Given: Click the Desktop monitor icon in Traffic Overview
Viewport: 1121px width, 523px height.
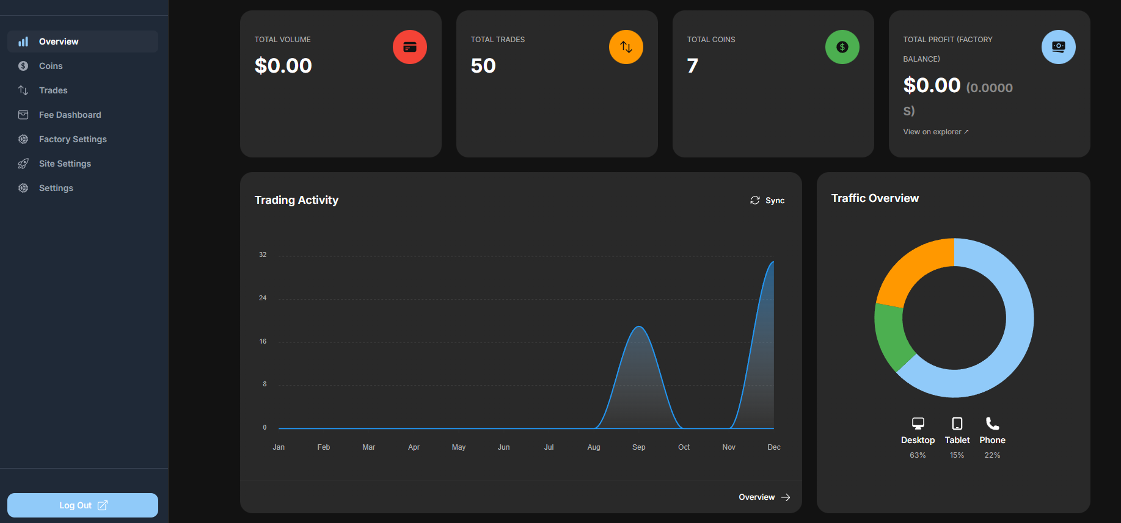Looking at the screenshot, I should point(918,423).
